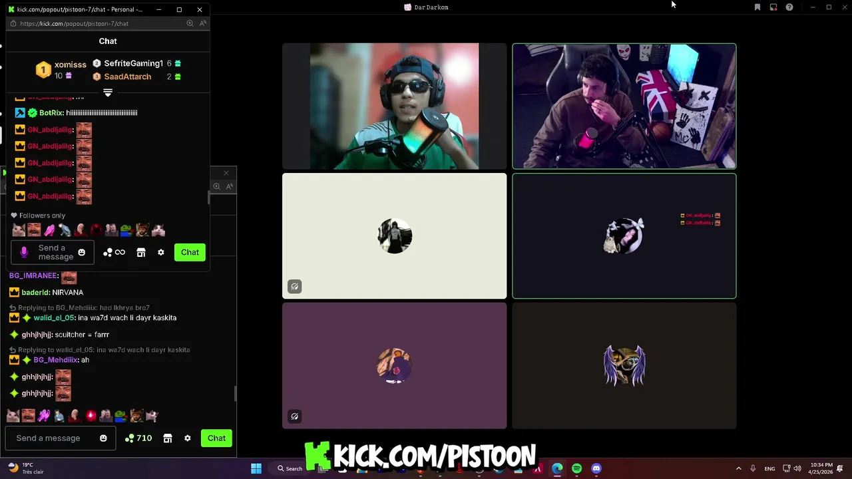Open the shop icon beside 710 points
The image size is (852, 479).
point(168,438)
